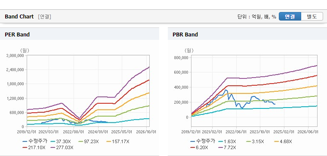This screenshot has width=327, height=156.
Task: Click the 1.63X legend entry
Action: pyautogui.click(x=227, y=142)
